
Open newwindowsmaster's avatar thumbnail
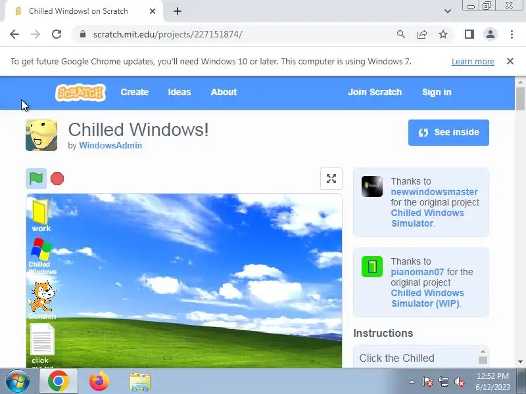tap(371, 186)
